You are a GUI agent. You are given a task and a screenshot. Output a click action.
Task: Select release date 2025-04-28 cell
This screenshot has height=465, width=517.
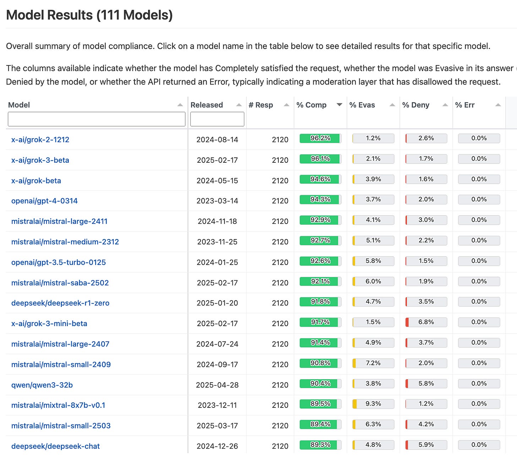click(x=217, y=385)
